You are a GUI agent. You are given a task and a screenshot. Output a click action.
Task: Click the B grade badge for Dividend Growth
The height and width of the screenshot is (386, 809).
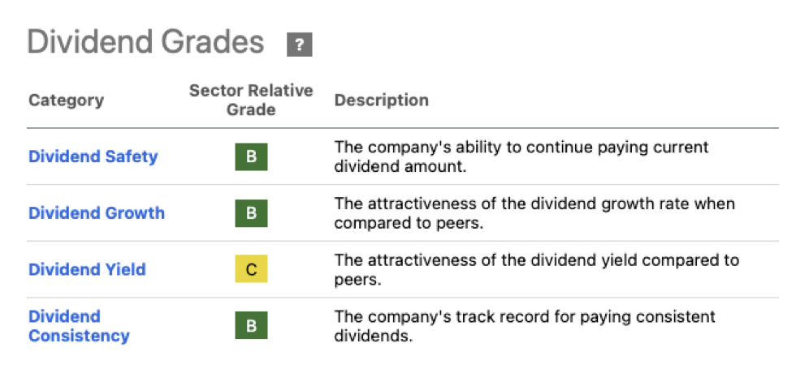(251, 213)
